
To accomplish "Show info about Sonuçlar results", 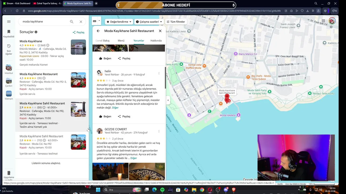I will pos(36,32).
